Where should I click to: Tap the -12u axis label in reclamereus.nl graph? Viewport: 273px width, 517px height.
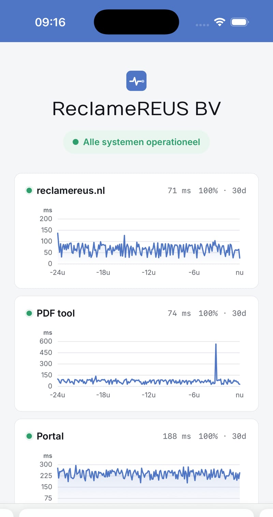[x=149, y=273]
